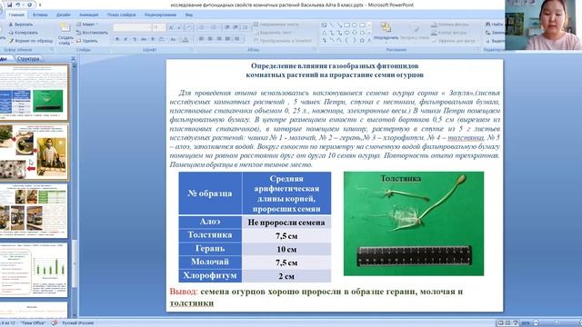Image resolution: width=582 pixels, height=327 pixels.
Task: Toggle justify text alignment
Action: (227, 39)
